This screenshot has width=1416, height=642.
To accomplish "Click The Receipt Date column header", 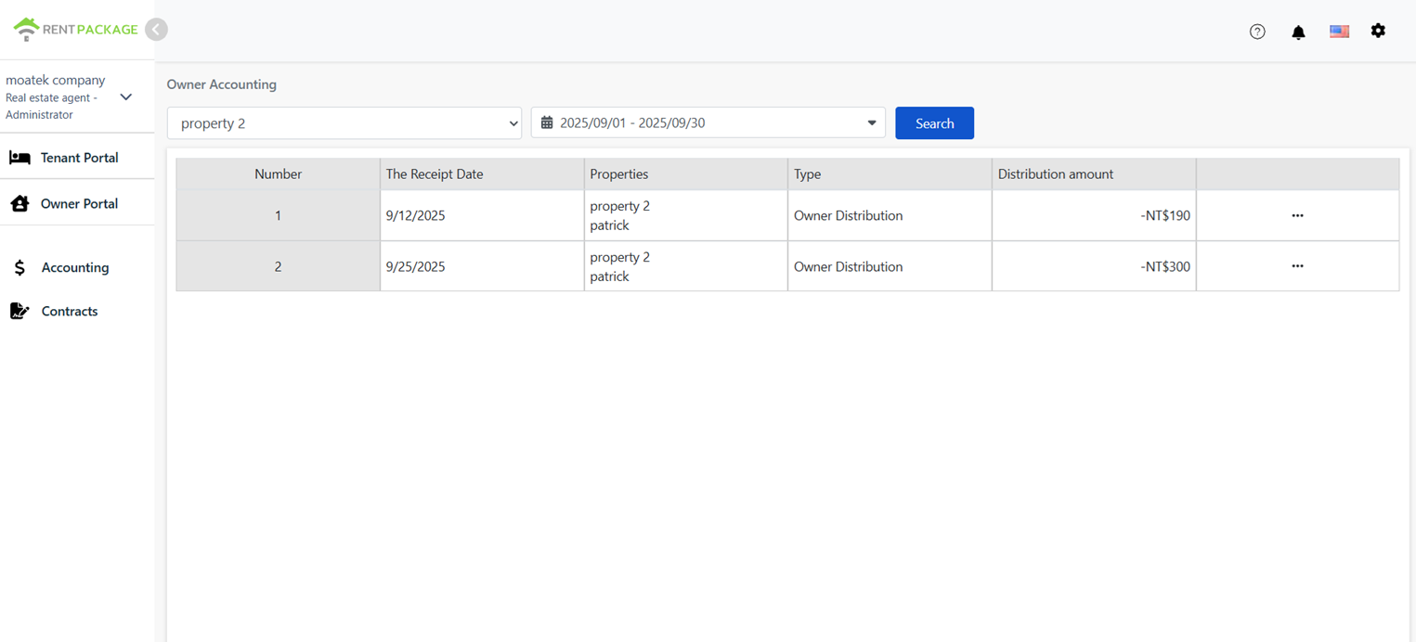I will click(434, 174).
